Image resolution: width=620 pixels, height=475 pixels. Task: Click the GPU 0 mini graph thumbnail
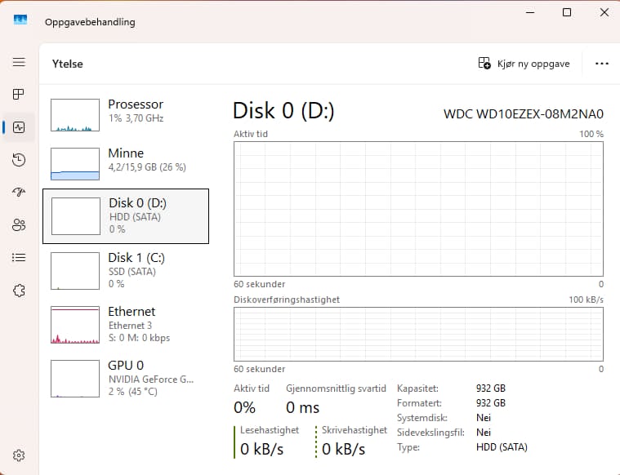[x=75, y=379]
